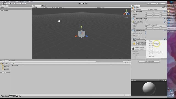Select Cube in the Hierarchy
176x99 pixels.
(x=16, y=9)
